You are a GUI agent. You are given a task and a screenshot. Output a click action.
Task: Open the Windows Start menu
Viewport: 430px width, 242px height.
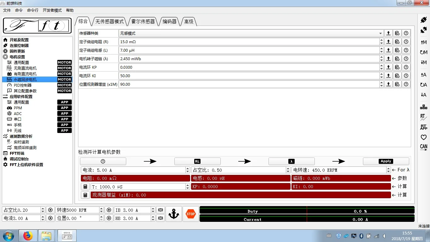(8, 236)
